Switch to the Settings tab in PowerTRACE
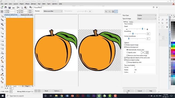Screen dimensions: 175x98 point(126,22)
